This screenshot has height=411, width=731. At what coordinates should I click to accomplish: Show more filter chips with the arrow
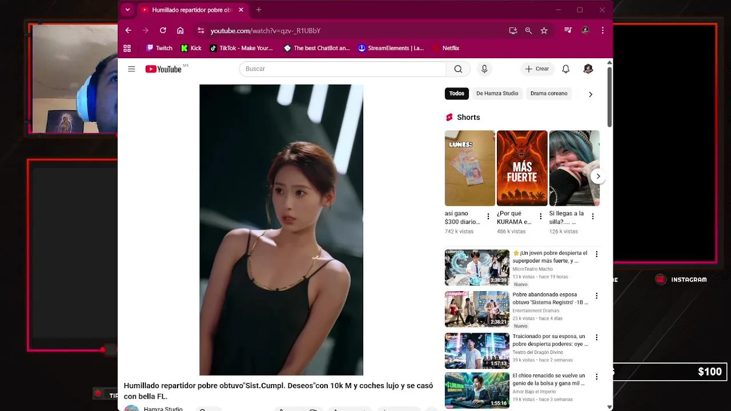point(591,94)
